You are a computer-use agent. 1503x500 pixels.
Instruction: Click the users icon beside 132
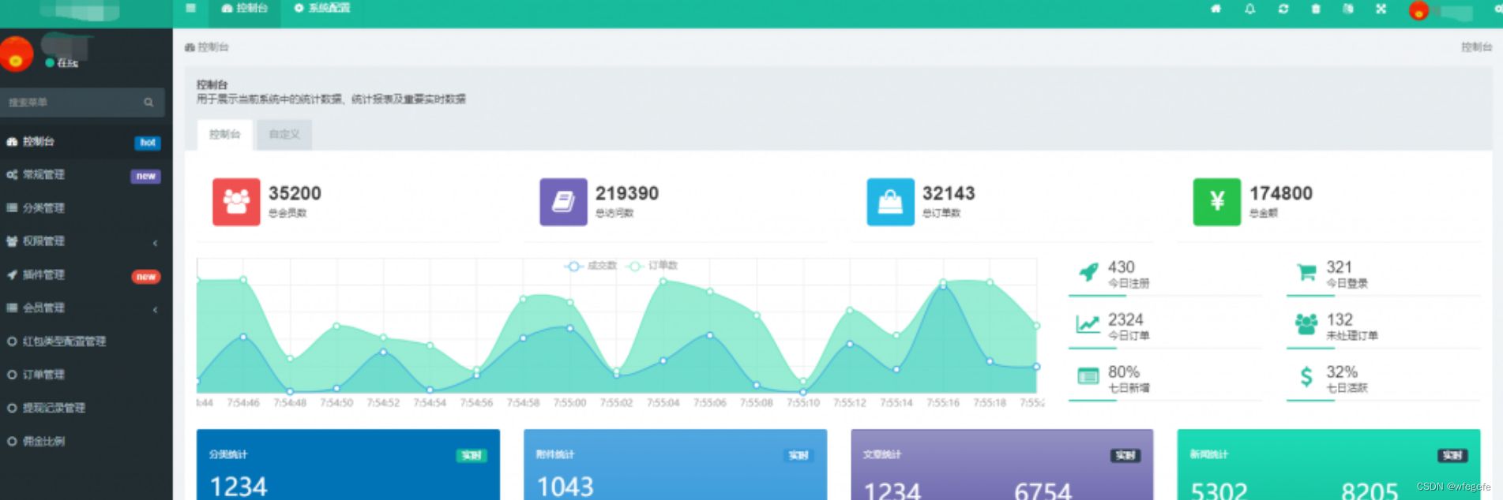coord(1306,324)
